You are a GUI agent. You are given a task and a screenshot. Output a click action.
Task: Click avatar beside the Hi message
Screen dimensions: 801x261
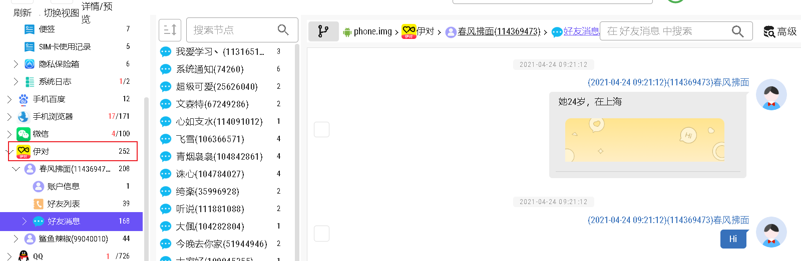[771, 232]
